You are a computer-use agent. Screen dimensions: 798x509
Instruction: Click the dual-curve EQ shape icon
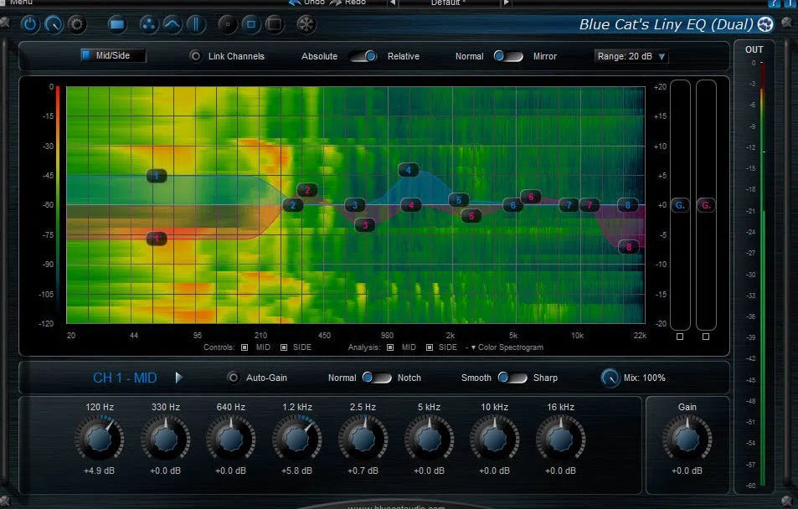pyautogui.click(x=171, y=24)
